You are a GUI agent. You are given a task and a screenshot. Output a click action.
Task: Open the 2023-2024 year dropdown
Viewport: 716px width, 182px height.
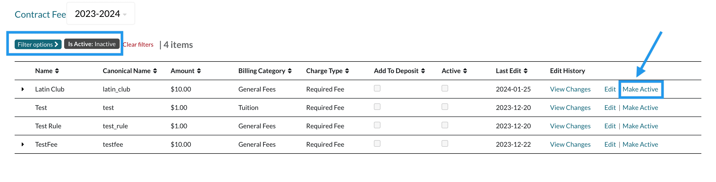(x=101, y=14)
